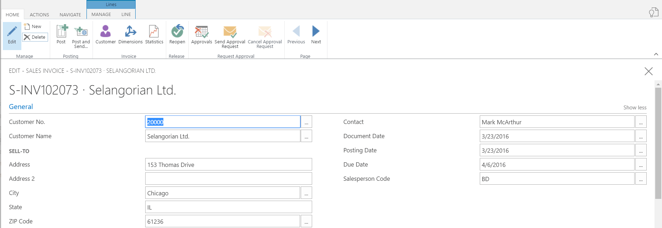This screenshot has height=228, width=662.
Task: Reopen the released invoice
Action: (x=177, y=34)
